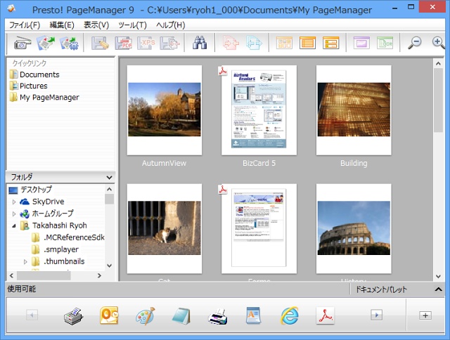Select the web page PDF thumbnail

coord(259,228)
